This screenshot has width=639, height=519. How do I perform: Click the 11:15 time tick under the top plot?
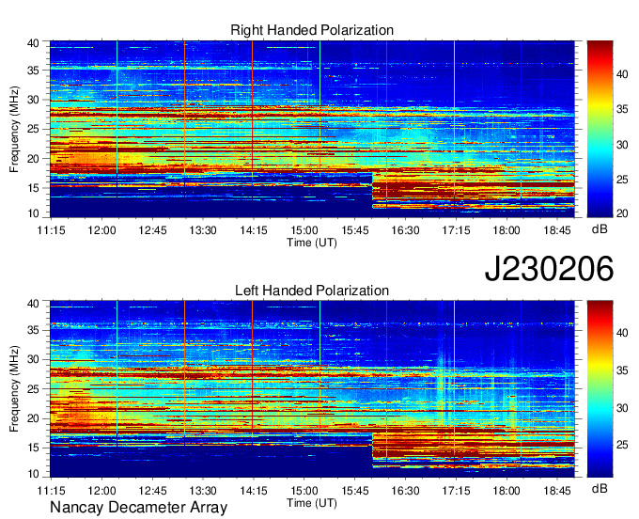[52, 230]
